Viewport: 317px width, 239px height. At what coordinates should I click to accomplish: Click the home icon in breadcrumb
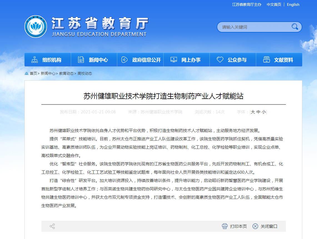(26, 74)
